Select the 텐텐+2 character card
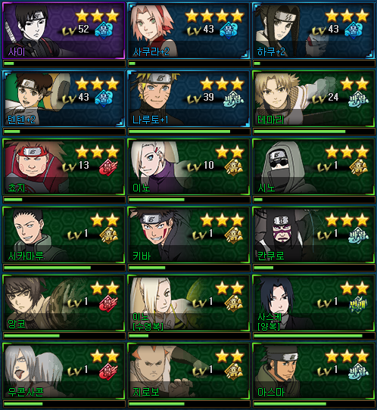The width and height of the screenshot is (377, 410). point(64,99)
